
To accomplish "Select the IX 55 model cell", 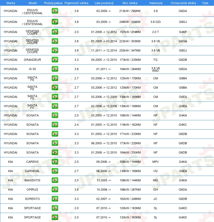I will tap(32, 69).
